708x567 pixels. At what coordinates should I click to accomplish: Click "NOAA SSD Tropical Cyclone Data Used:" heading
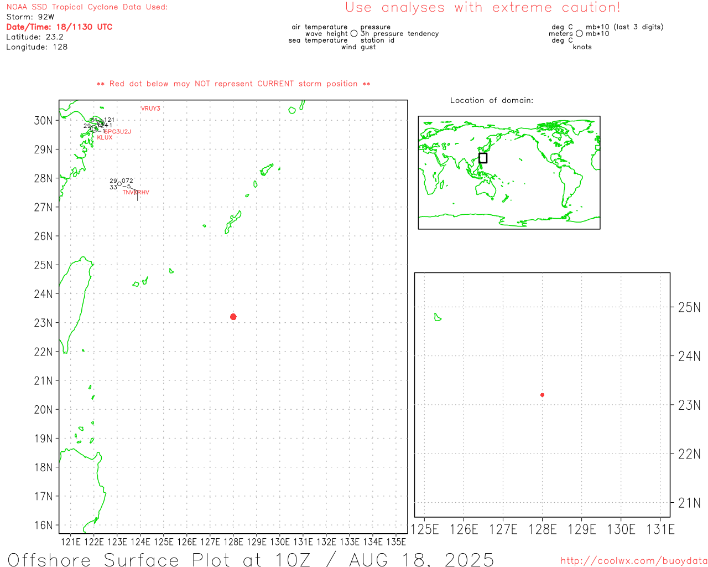click(x=87, y=7)
